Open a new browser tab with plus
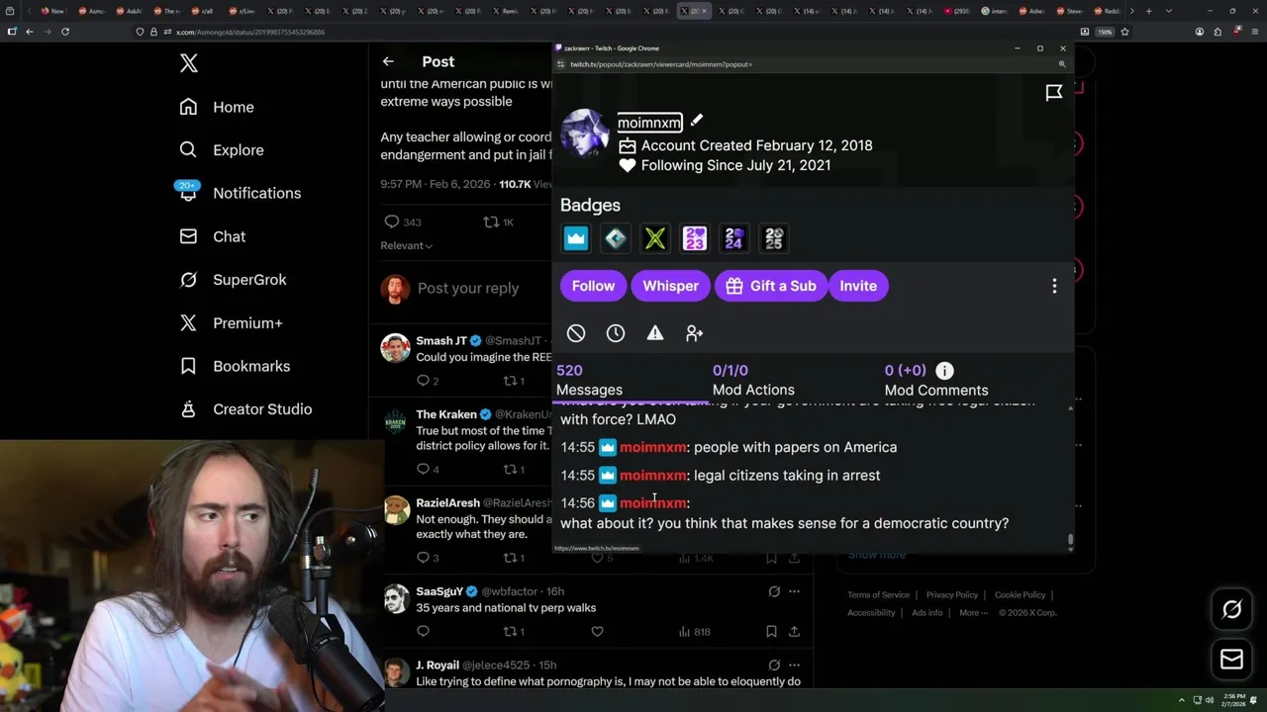 (1148, 11)
